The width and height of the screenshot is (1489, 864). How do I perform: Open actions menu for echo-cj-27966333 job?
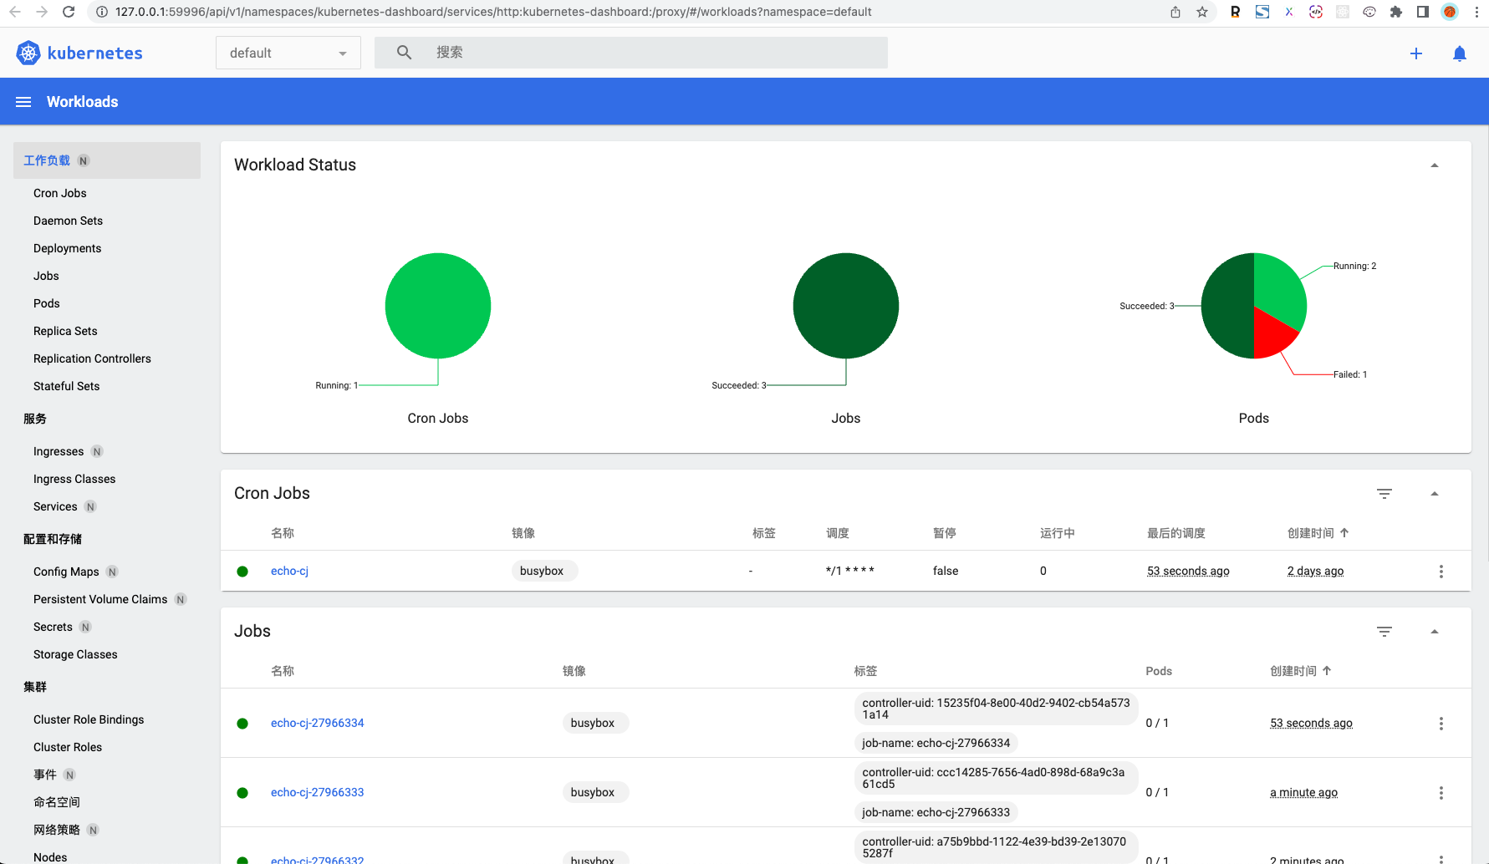[x=1441, y=793]
